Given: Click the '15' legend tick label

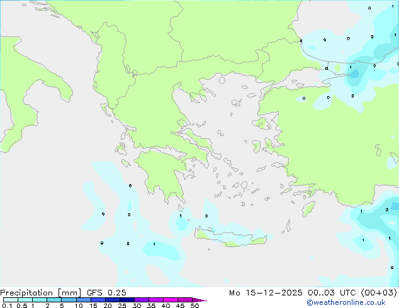Looking at the screenshot, I should pos(93,305).
